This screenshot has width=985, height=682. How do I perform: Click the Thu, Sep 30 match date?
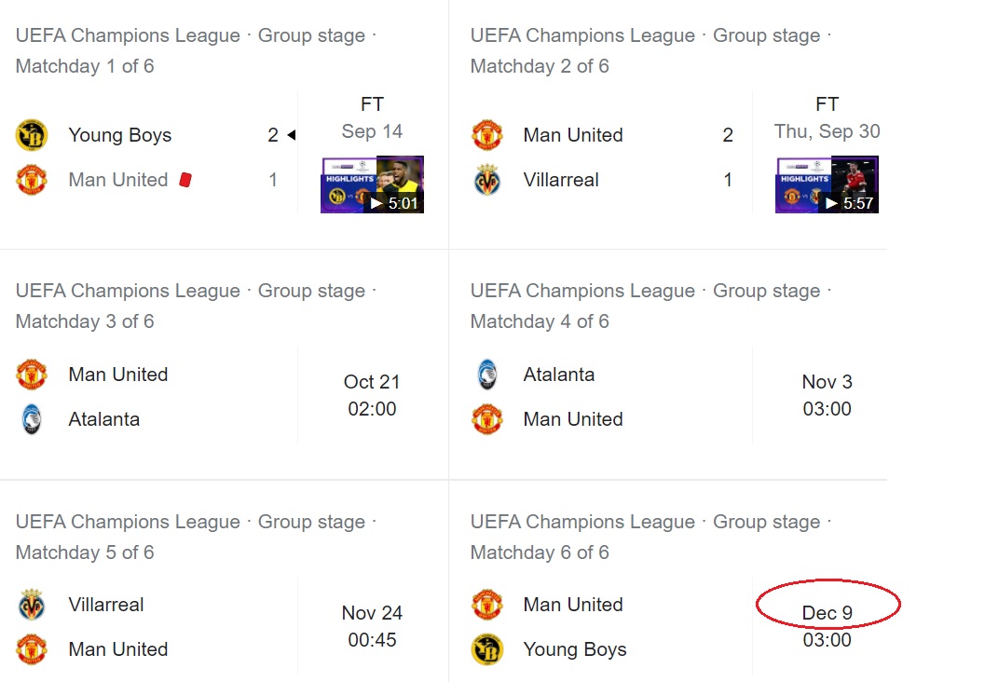point(827,131)
